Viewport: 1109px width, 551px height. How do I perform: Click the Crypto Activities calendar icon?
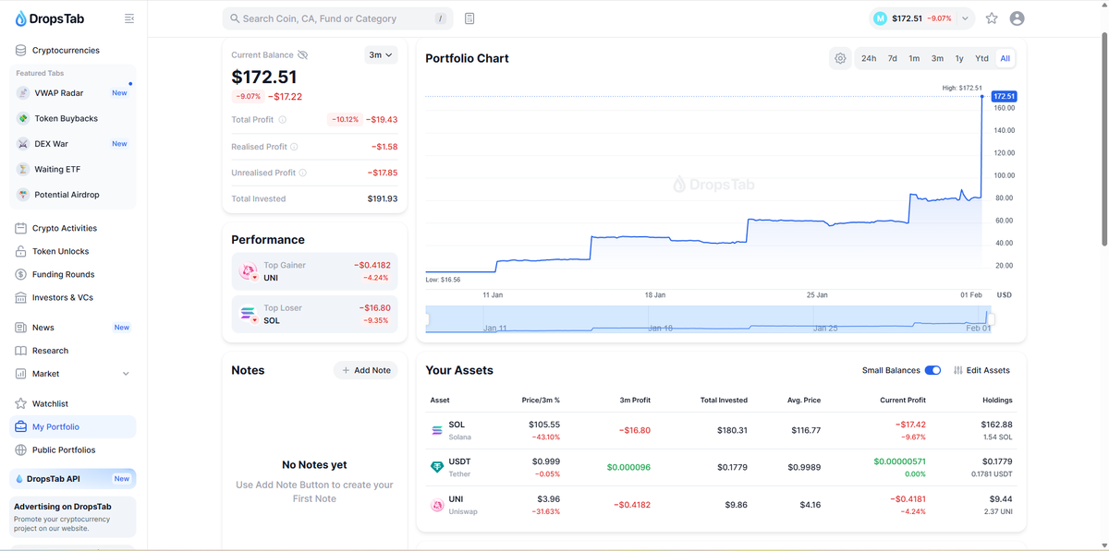[20, 228]
